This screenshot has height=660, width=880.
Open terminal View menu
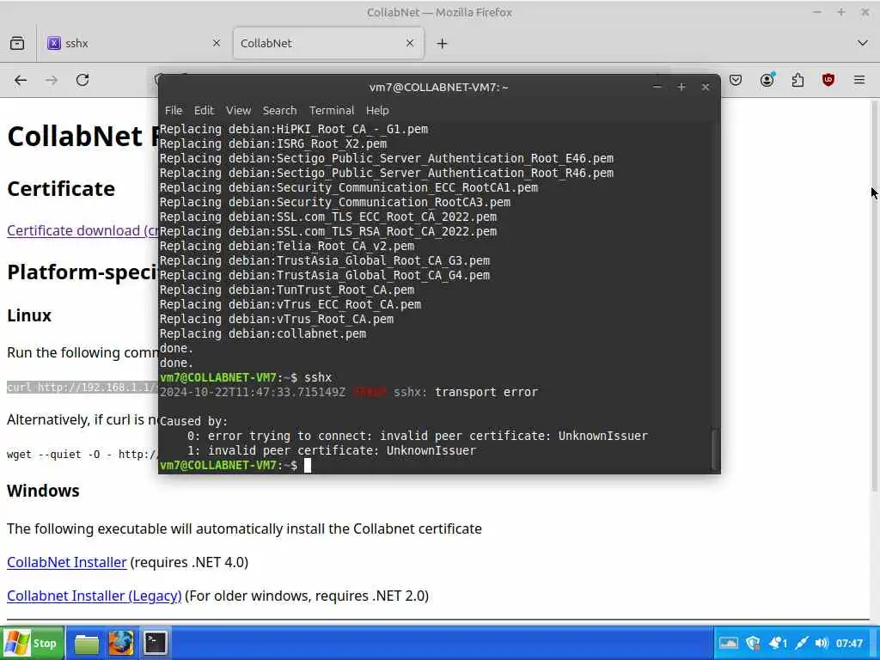click(x=239, y=111)
